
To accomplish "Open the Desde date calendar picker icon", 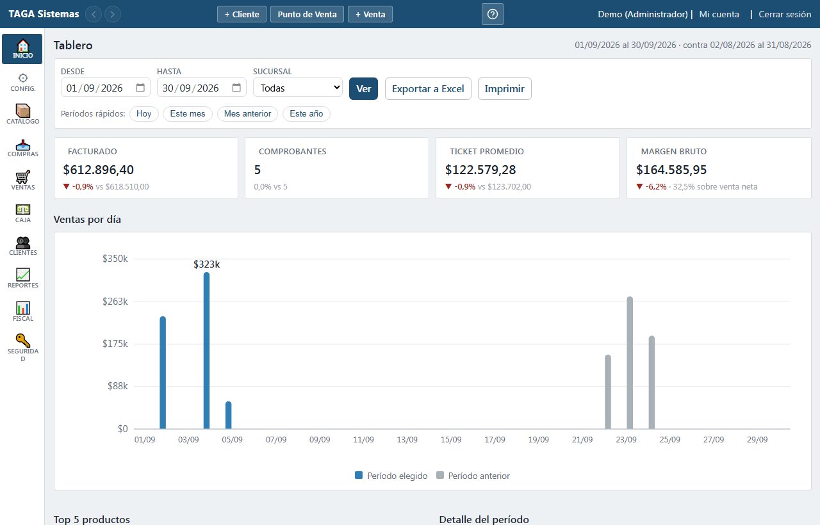I will (140, 88).
